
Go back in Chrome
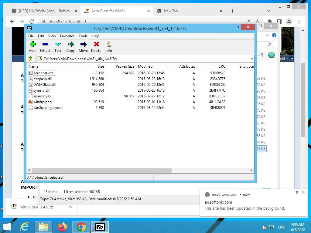click(x=12, y=22)
